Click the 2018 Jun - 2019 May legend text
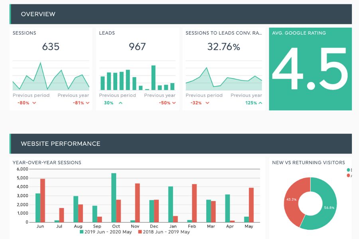 click(166, 232)
